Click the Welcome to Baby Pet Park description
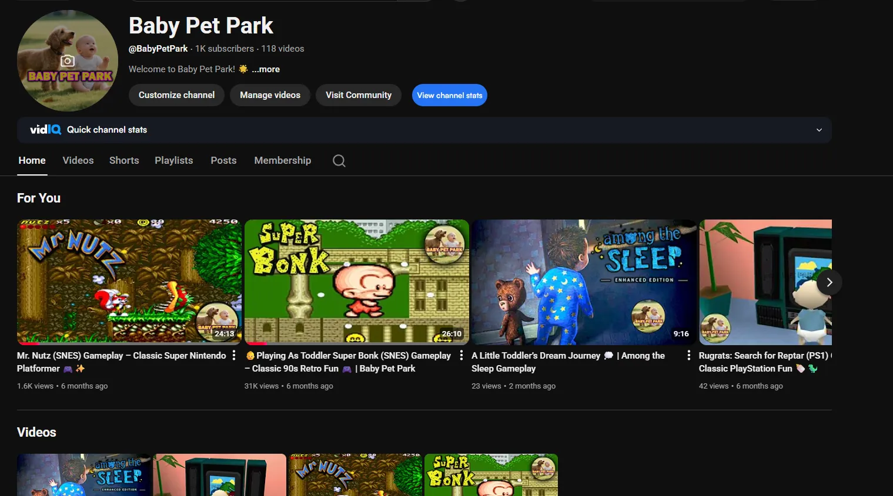The width and height of the screenshot is (893, 496). [x=182, y=69]
